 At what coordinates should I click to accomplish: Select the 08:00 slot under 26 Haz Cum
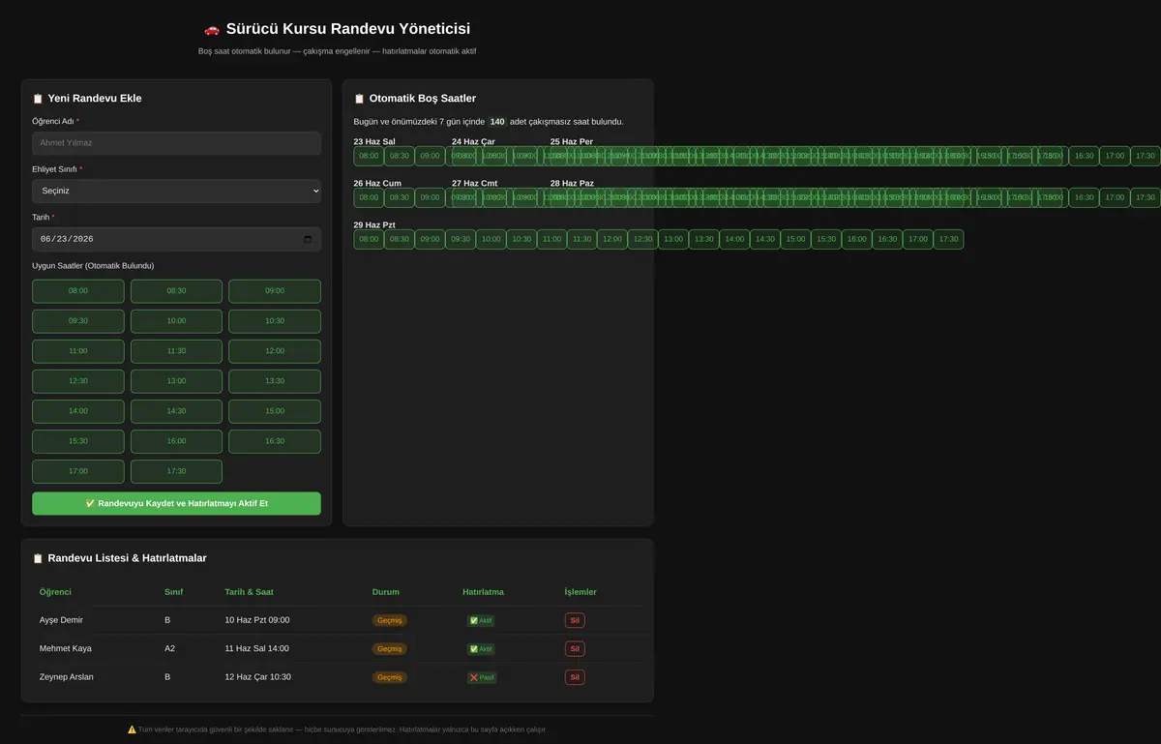point(369,197)
